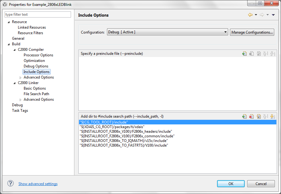Select Resource Filters in tree
The height and width of the screenshot is (194, 281).
click(30, 33)
